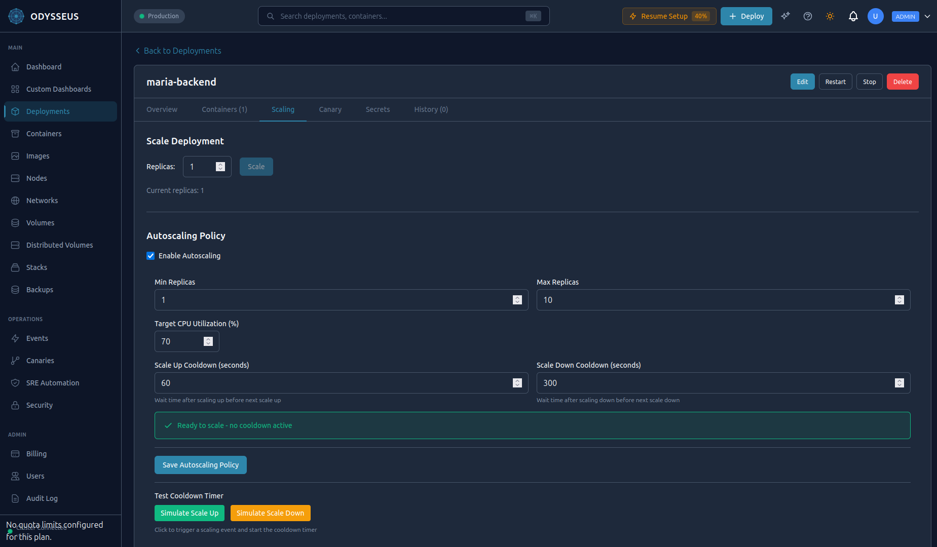
Task: Open help with the question mark icon
Action: pyautogui.click(x=808, y=16)
